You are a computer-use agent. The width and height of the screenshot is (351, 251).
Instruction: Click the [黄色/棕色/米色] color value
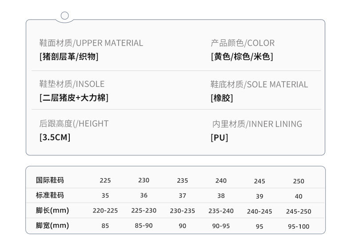point(242,57)
